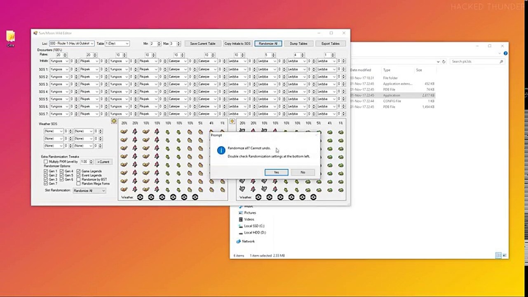Sort files by the Type column header

coord(387,70)
